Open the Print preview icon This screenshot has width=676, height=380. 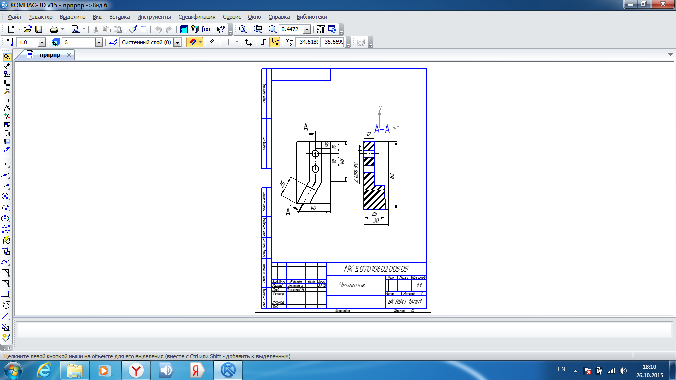(75, 29)
